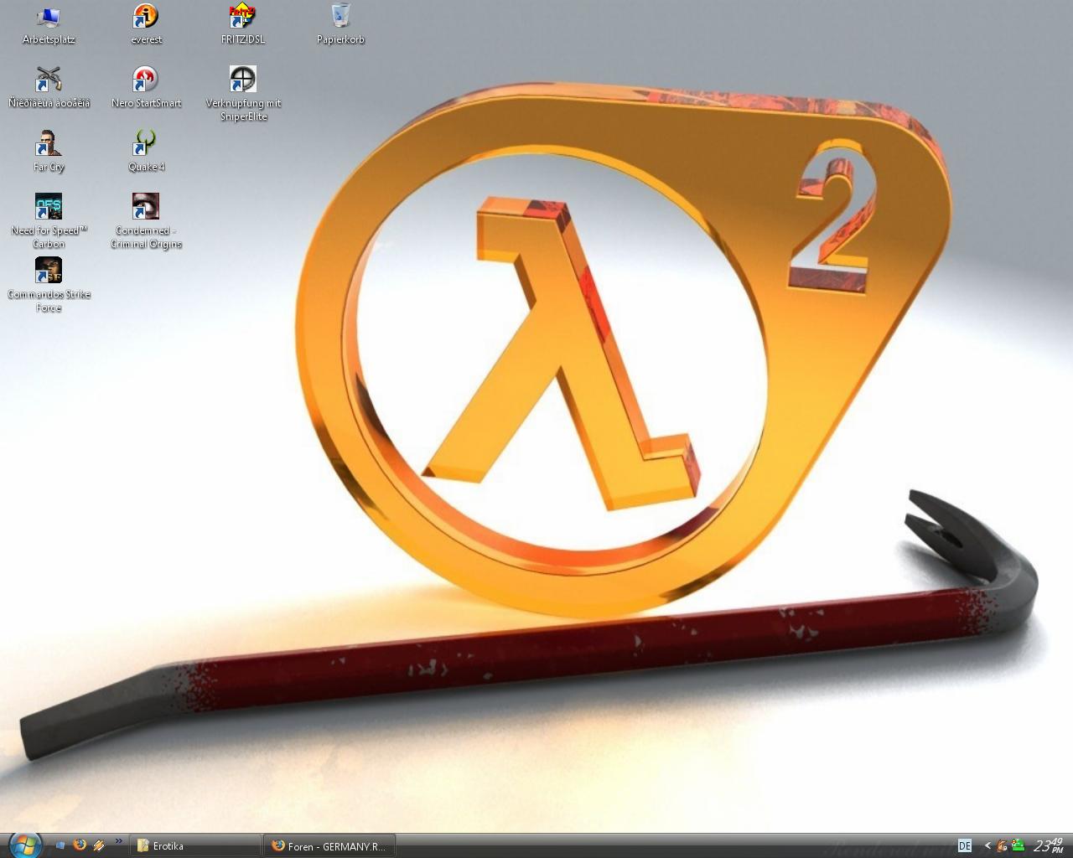Screen dimensions: 1073x858
Task: Open the Arbeitsplatz desktop icon
Action: (49, 24)
